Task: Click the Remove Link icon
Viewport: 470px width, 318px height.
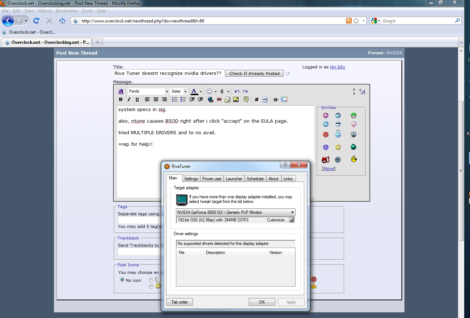Action: point(219,99)
